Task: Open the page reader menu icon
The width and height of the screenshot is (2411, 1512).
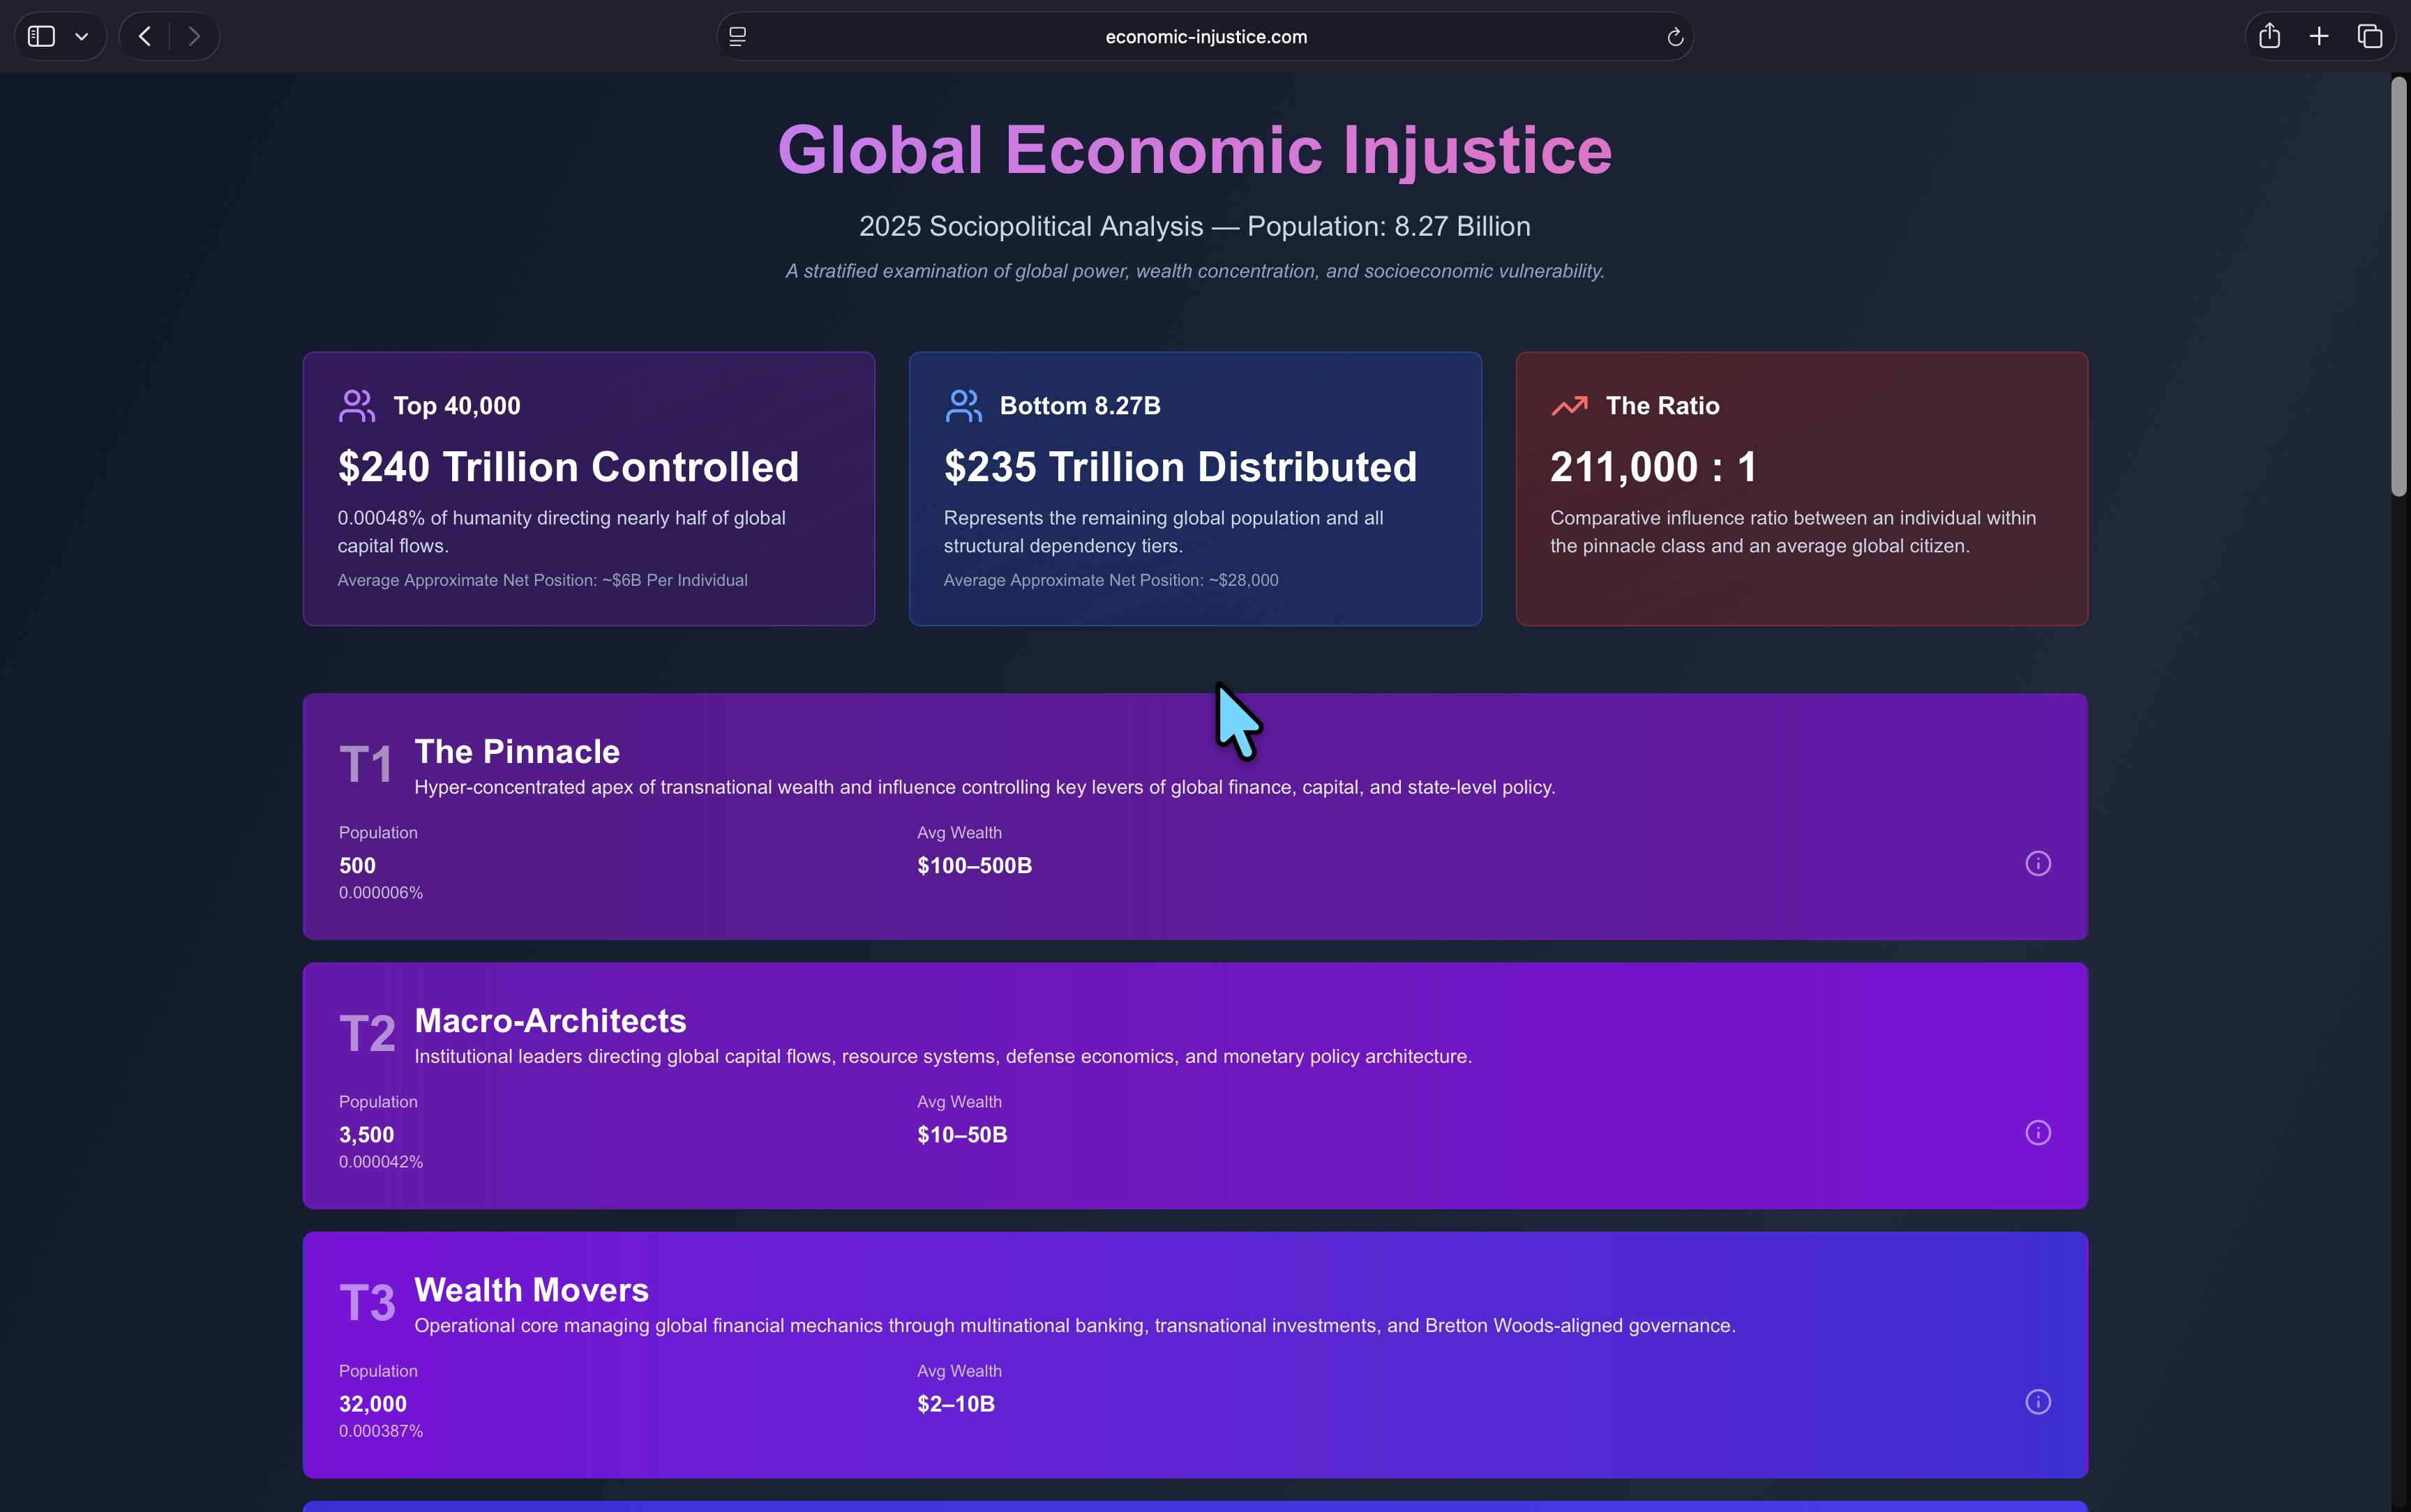Action: [738, 37]
